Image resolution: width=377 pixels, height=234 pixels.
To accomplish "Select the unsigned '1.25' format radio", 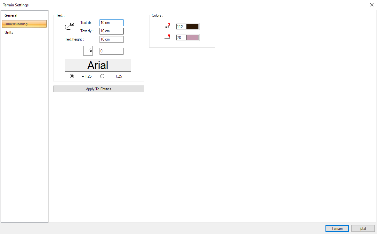I will pyautogui.click(x=102, y=76).
